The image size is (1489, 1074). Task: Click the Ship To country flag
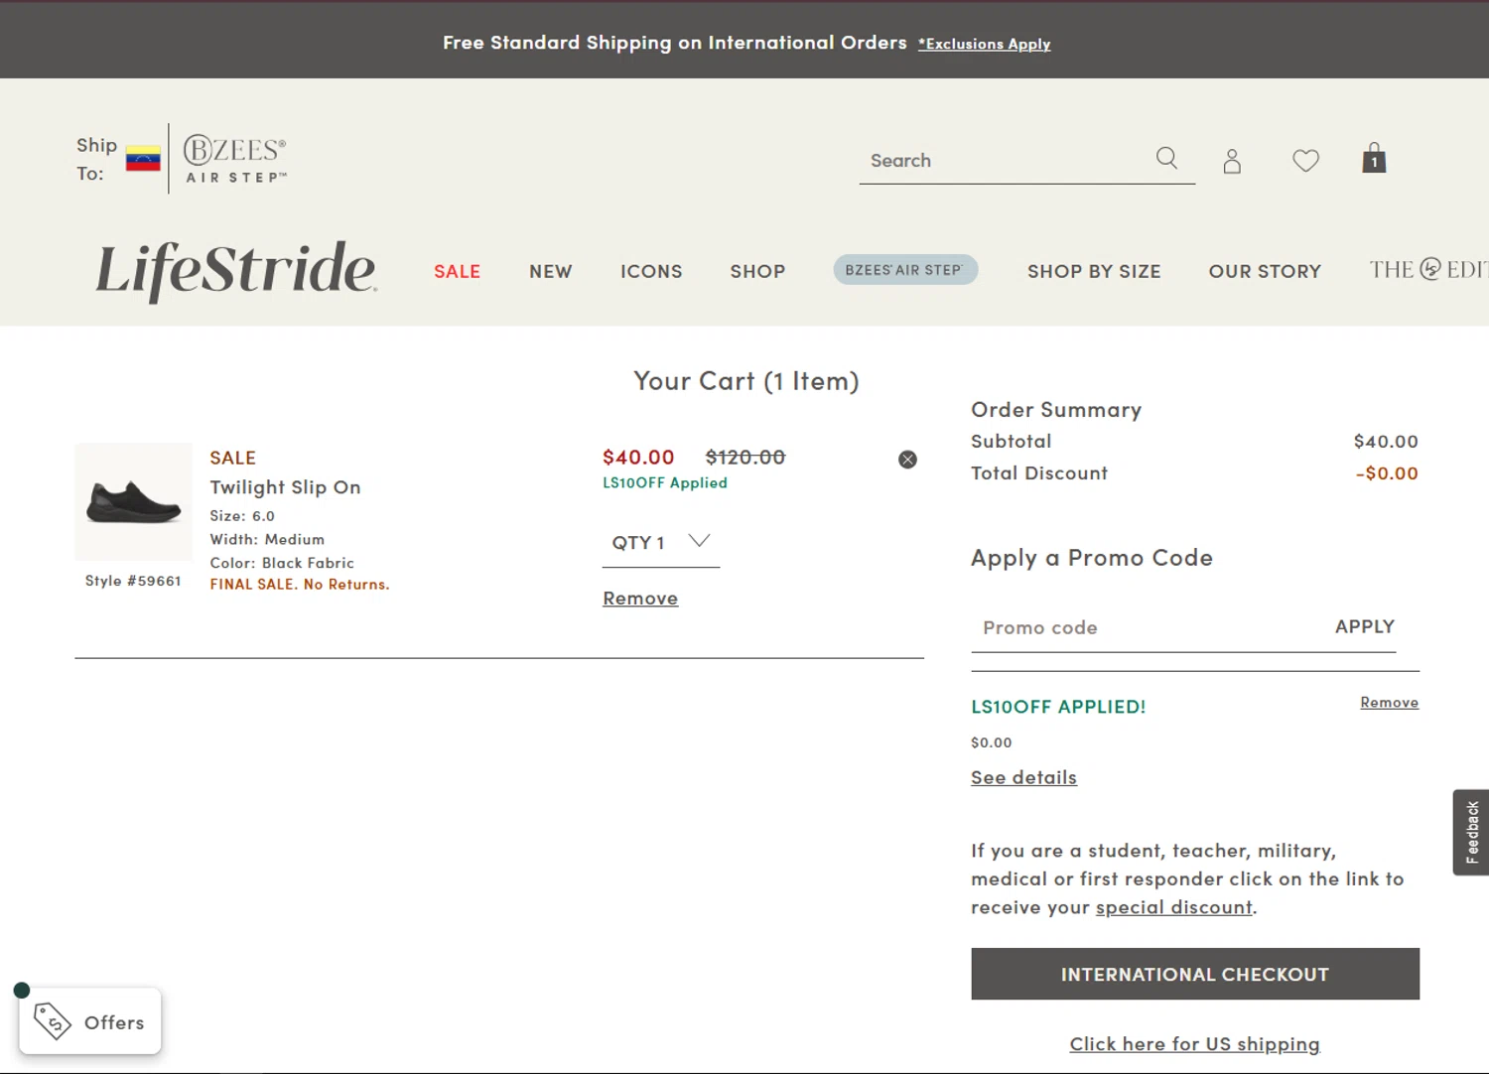(143, 159)
